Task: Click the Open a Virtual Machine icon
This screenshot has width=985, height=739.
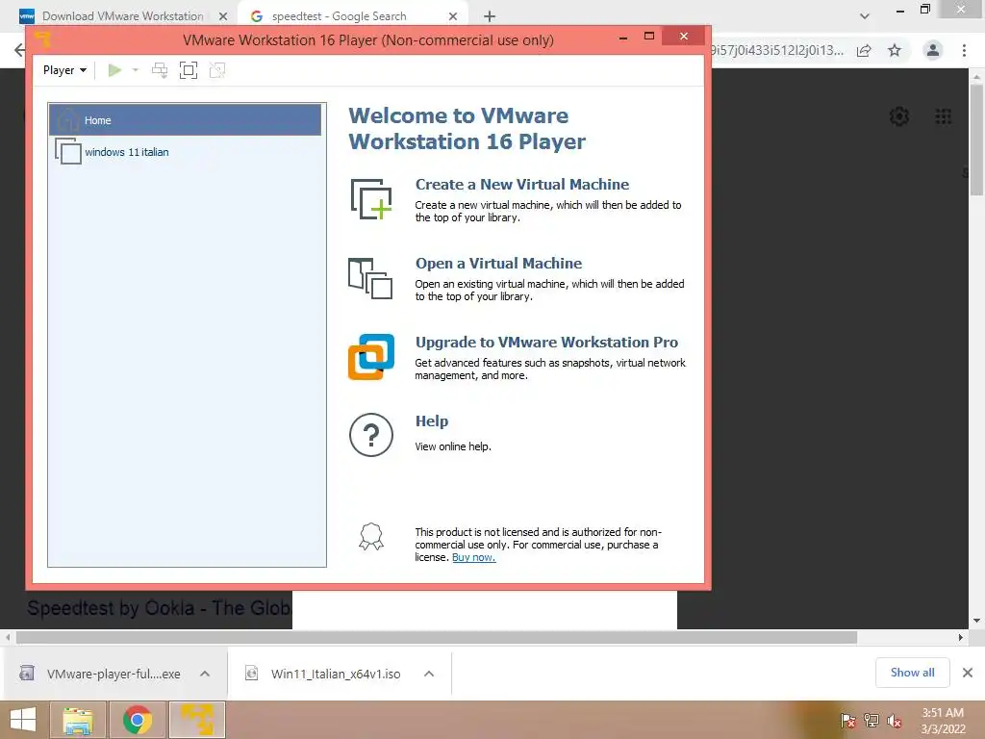Action: (370, 278)
